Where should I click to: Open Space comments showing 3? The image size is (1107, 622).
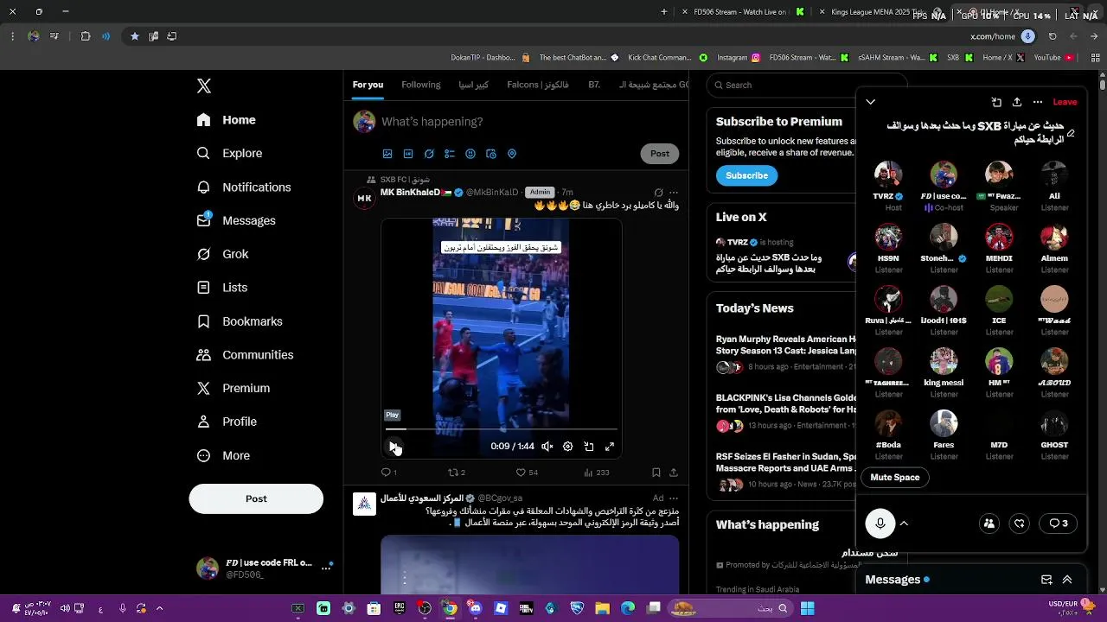(x=1058, y=524)
